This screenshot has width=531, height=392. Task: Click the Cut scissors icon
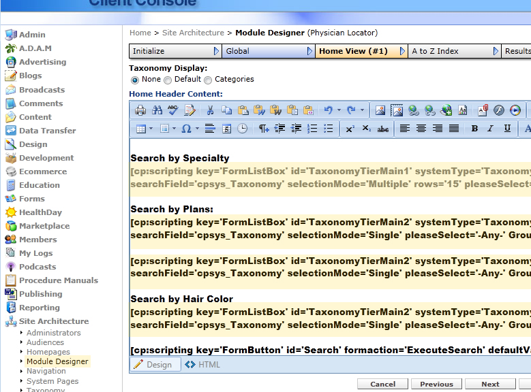210,110
